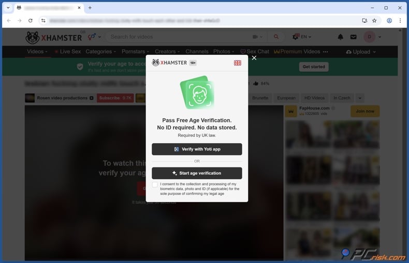Image resolution: width=409 pixels, height=263 pixels.
Task: Open Premium Videos link
Action: [297, 52]
